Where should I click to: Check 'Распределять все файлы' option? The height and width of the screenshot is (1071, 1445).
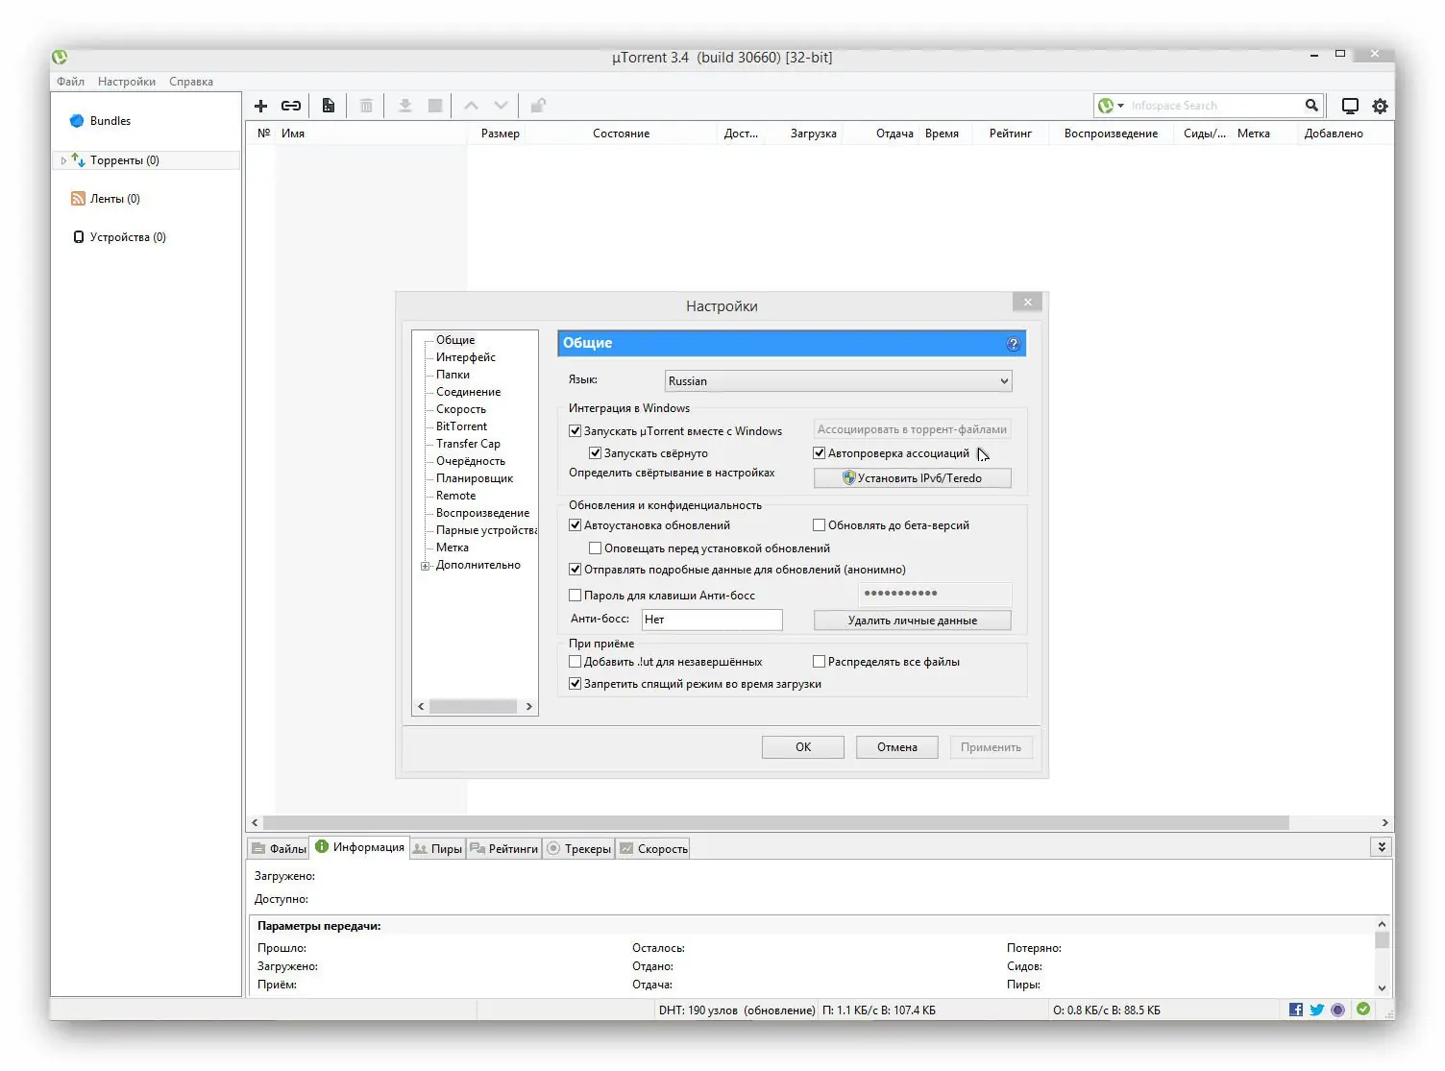(819, 662)
